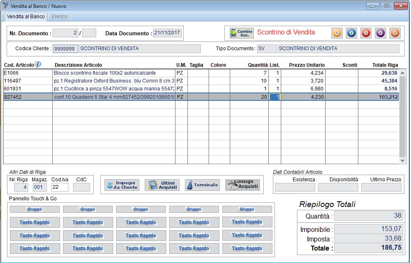Click the scroll down arrow of the item table

[402, 161]
